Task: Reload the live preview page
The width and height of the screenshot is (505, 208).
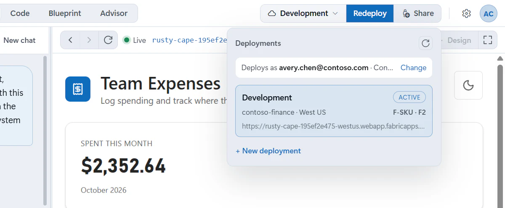Action: tap(108, 40)
